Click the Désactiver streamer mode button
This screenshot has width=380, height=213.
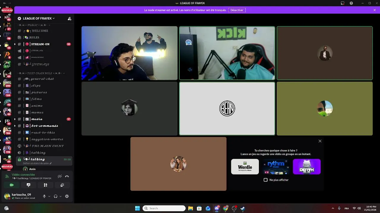[237, 10]
